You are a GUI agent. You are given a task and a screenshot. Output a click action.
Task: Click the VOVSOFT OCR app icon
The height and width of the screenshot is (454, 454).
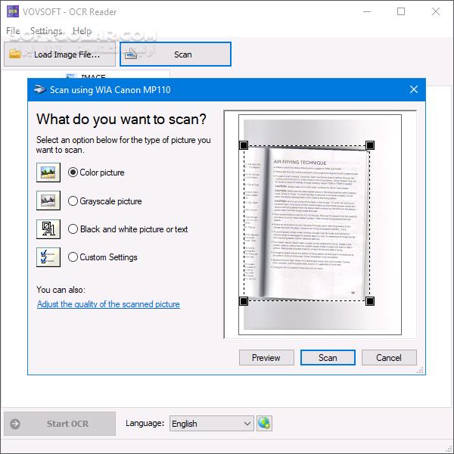tap(12, 11)
